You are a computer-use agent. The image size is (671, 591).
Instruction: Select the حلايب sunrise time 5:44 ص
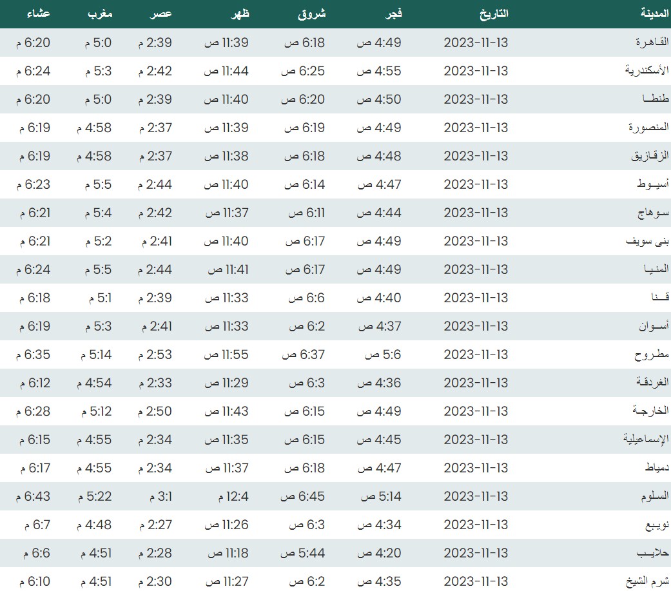(305, 553)
